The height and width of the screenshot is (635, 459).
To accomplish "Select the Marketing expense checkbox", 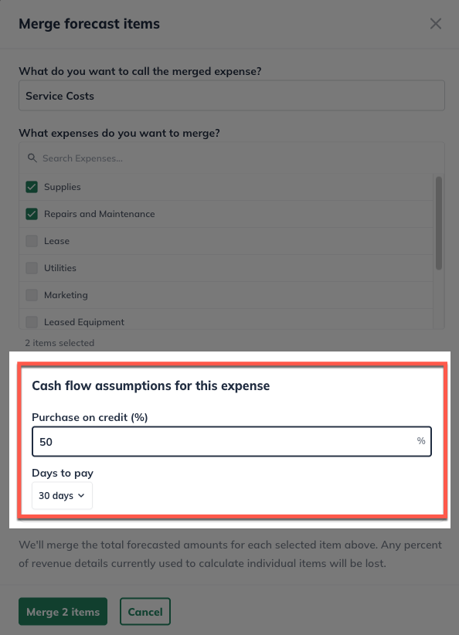I will pos(32,295).
